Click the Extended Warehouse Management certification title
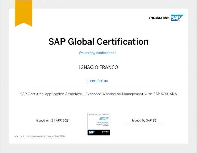This screenshot has width=197, height=153. tap(98, 94)
